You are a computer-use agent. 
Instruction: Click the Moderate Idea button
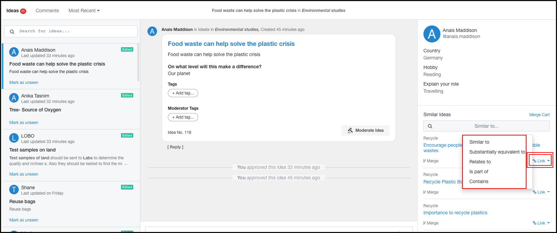[365, 130]
